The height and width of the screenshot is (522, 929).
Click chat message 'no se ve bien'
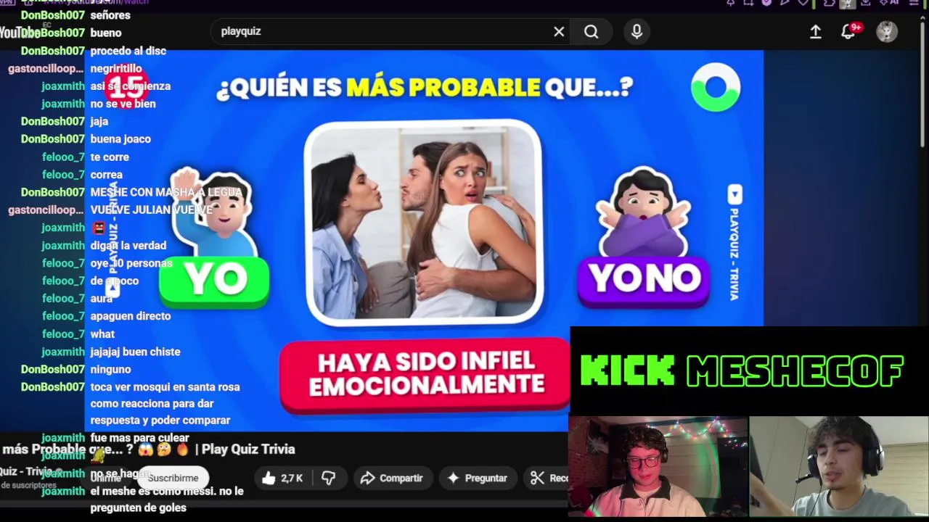tap(123, 104)
